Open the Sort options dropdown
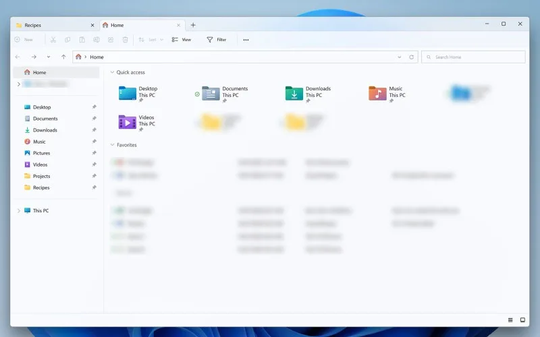This screenshot has width=540, height=337. [x=151, y=40]
